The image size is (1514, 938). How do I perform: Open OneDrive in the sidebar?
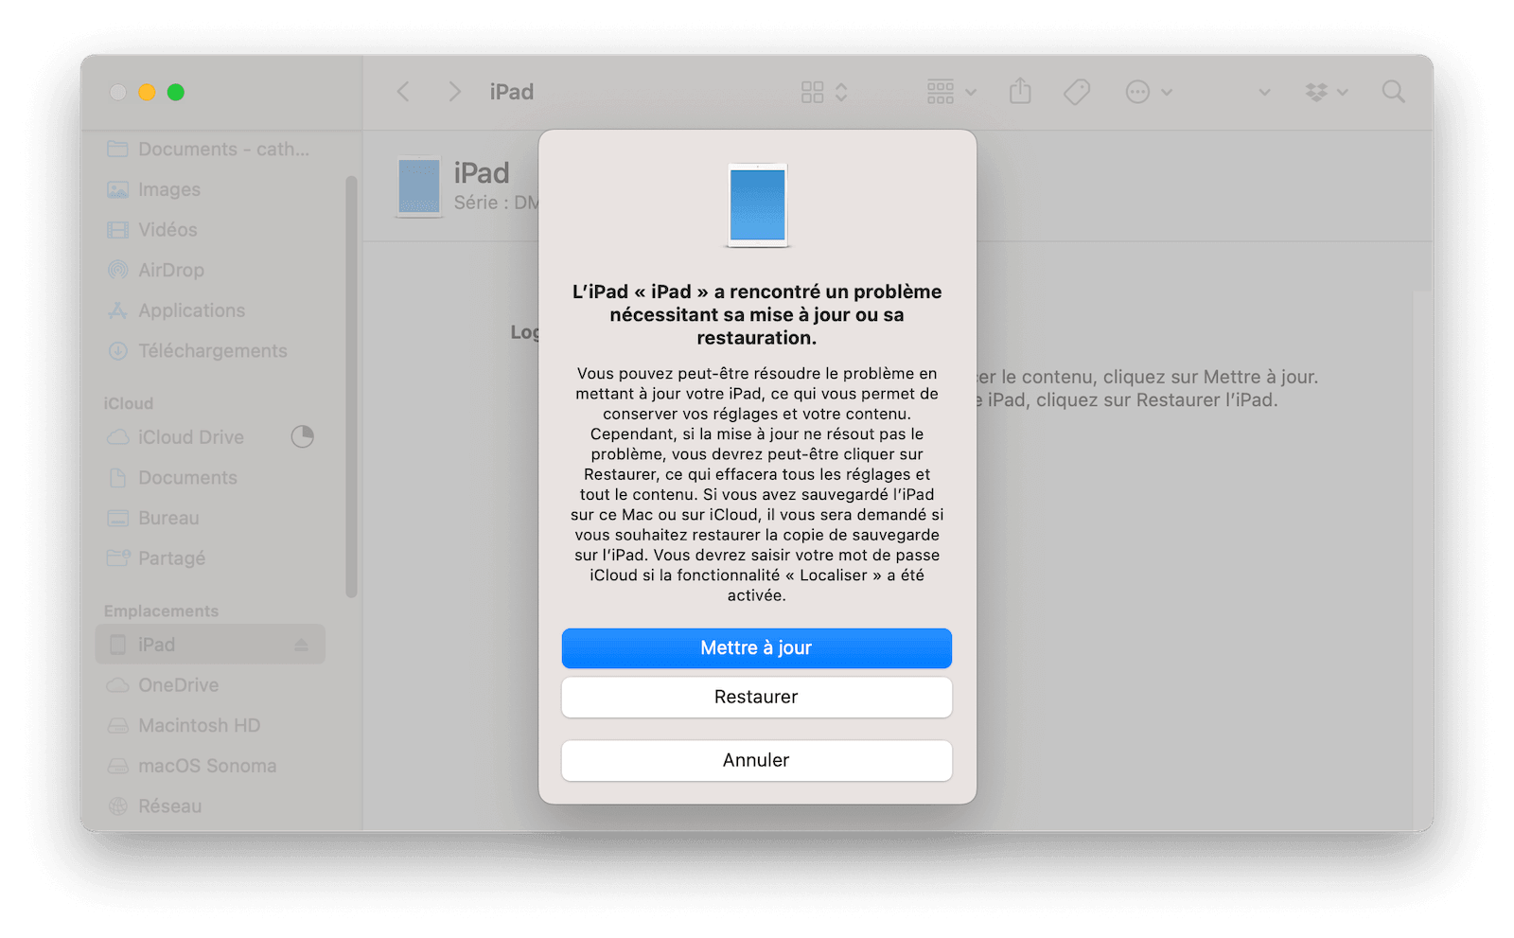point(210,685)
